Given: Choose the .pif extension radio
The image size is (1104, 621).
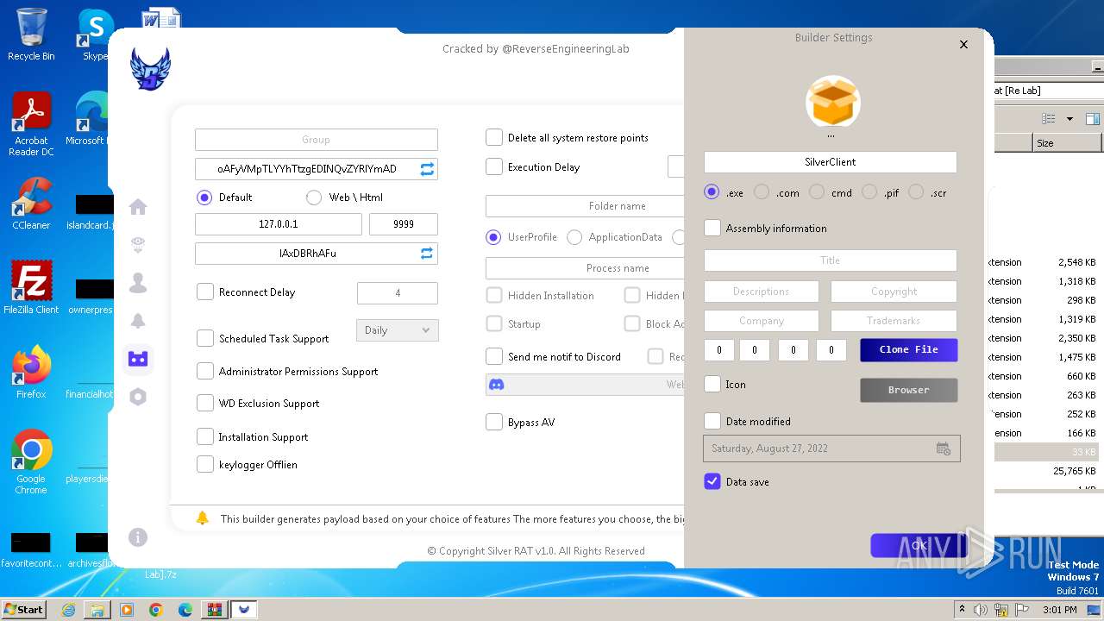Looking at the screenshot, I should point(869,192).
